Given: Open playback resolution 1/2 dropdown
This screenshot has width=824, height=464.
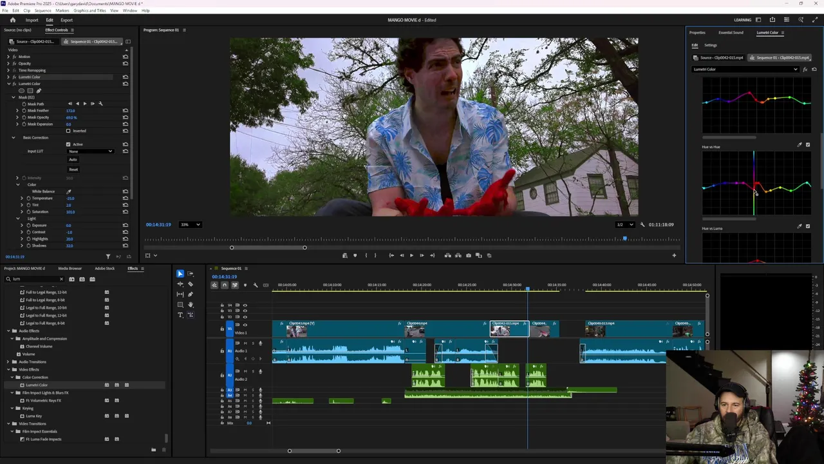Looking at the screenshot, I should pyautogui.click(x=624, y=224).
